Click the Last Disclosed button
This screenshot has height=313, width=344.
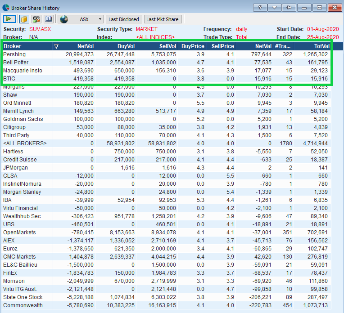pos(124,19)
